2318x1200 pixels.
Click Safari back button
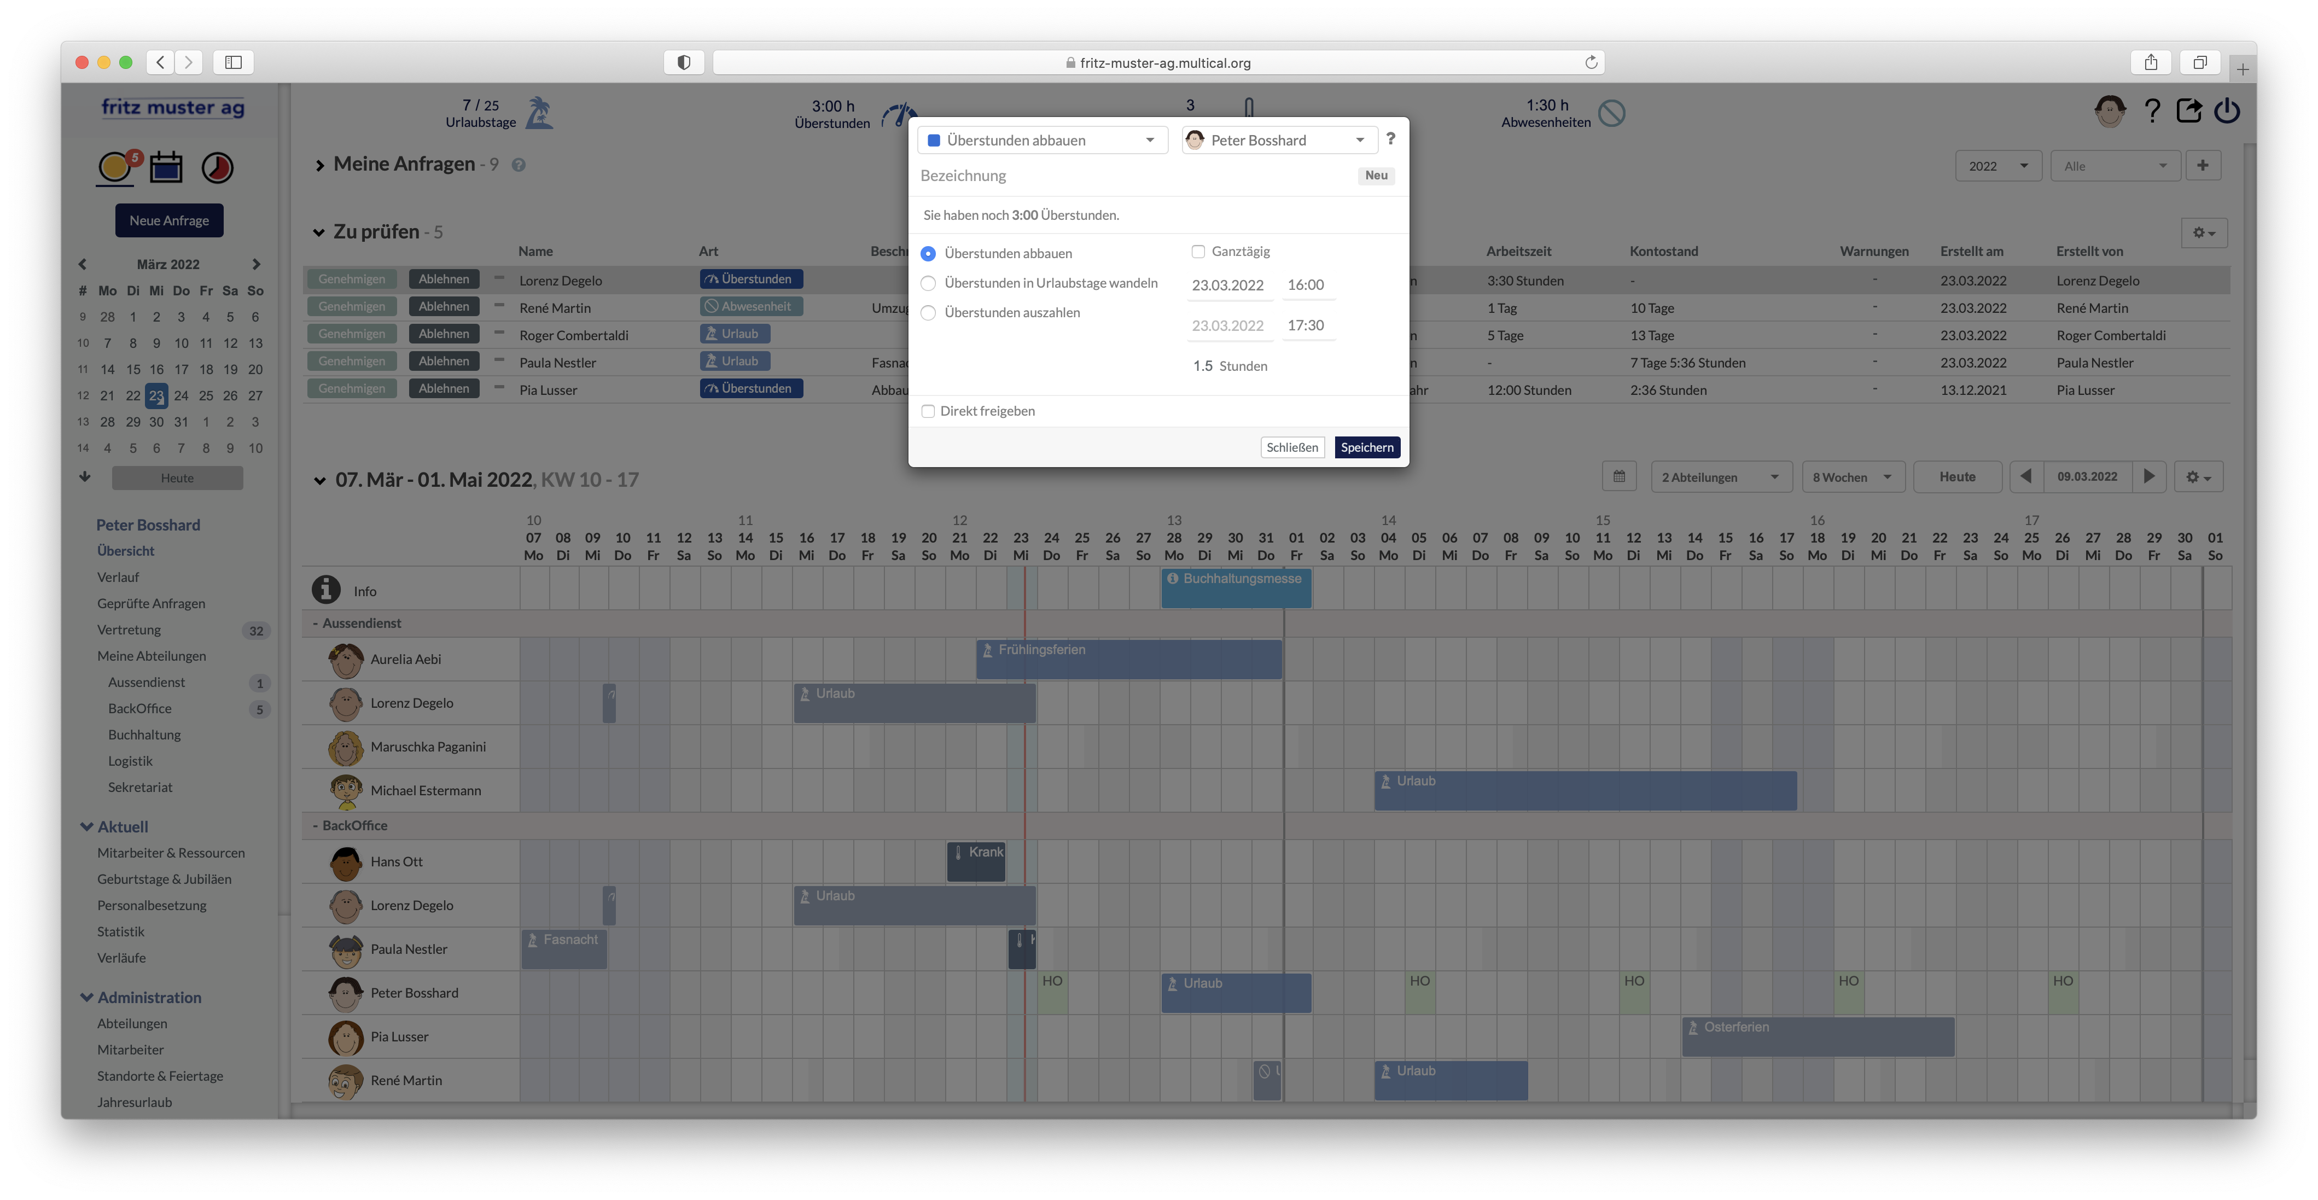(x=160, y=62)
